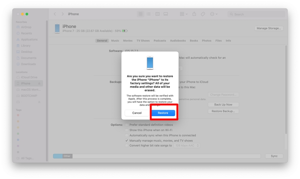Click the Edit Tags toolbar icon

coord(203,14)
